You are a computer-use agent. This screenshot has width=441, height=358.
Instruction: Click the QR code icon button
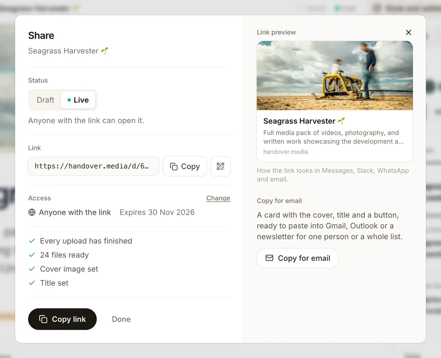[220, 166]
